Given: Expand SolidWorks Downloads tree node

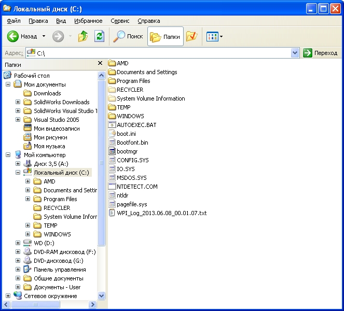Looking at the screenshot, I should [18, 102].
